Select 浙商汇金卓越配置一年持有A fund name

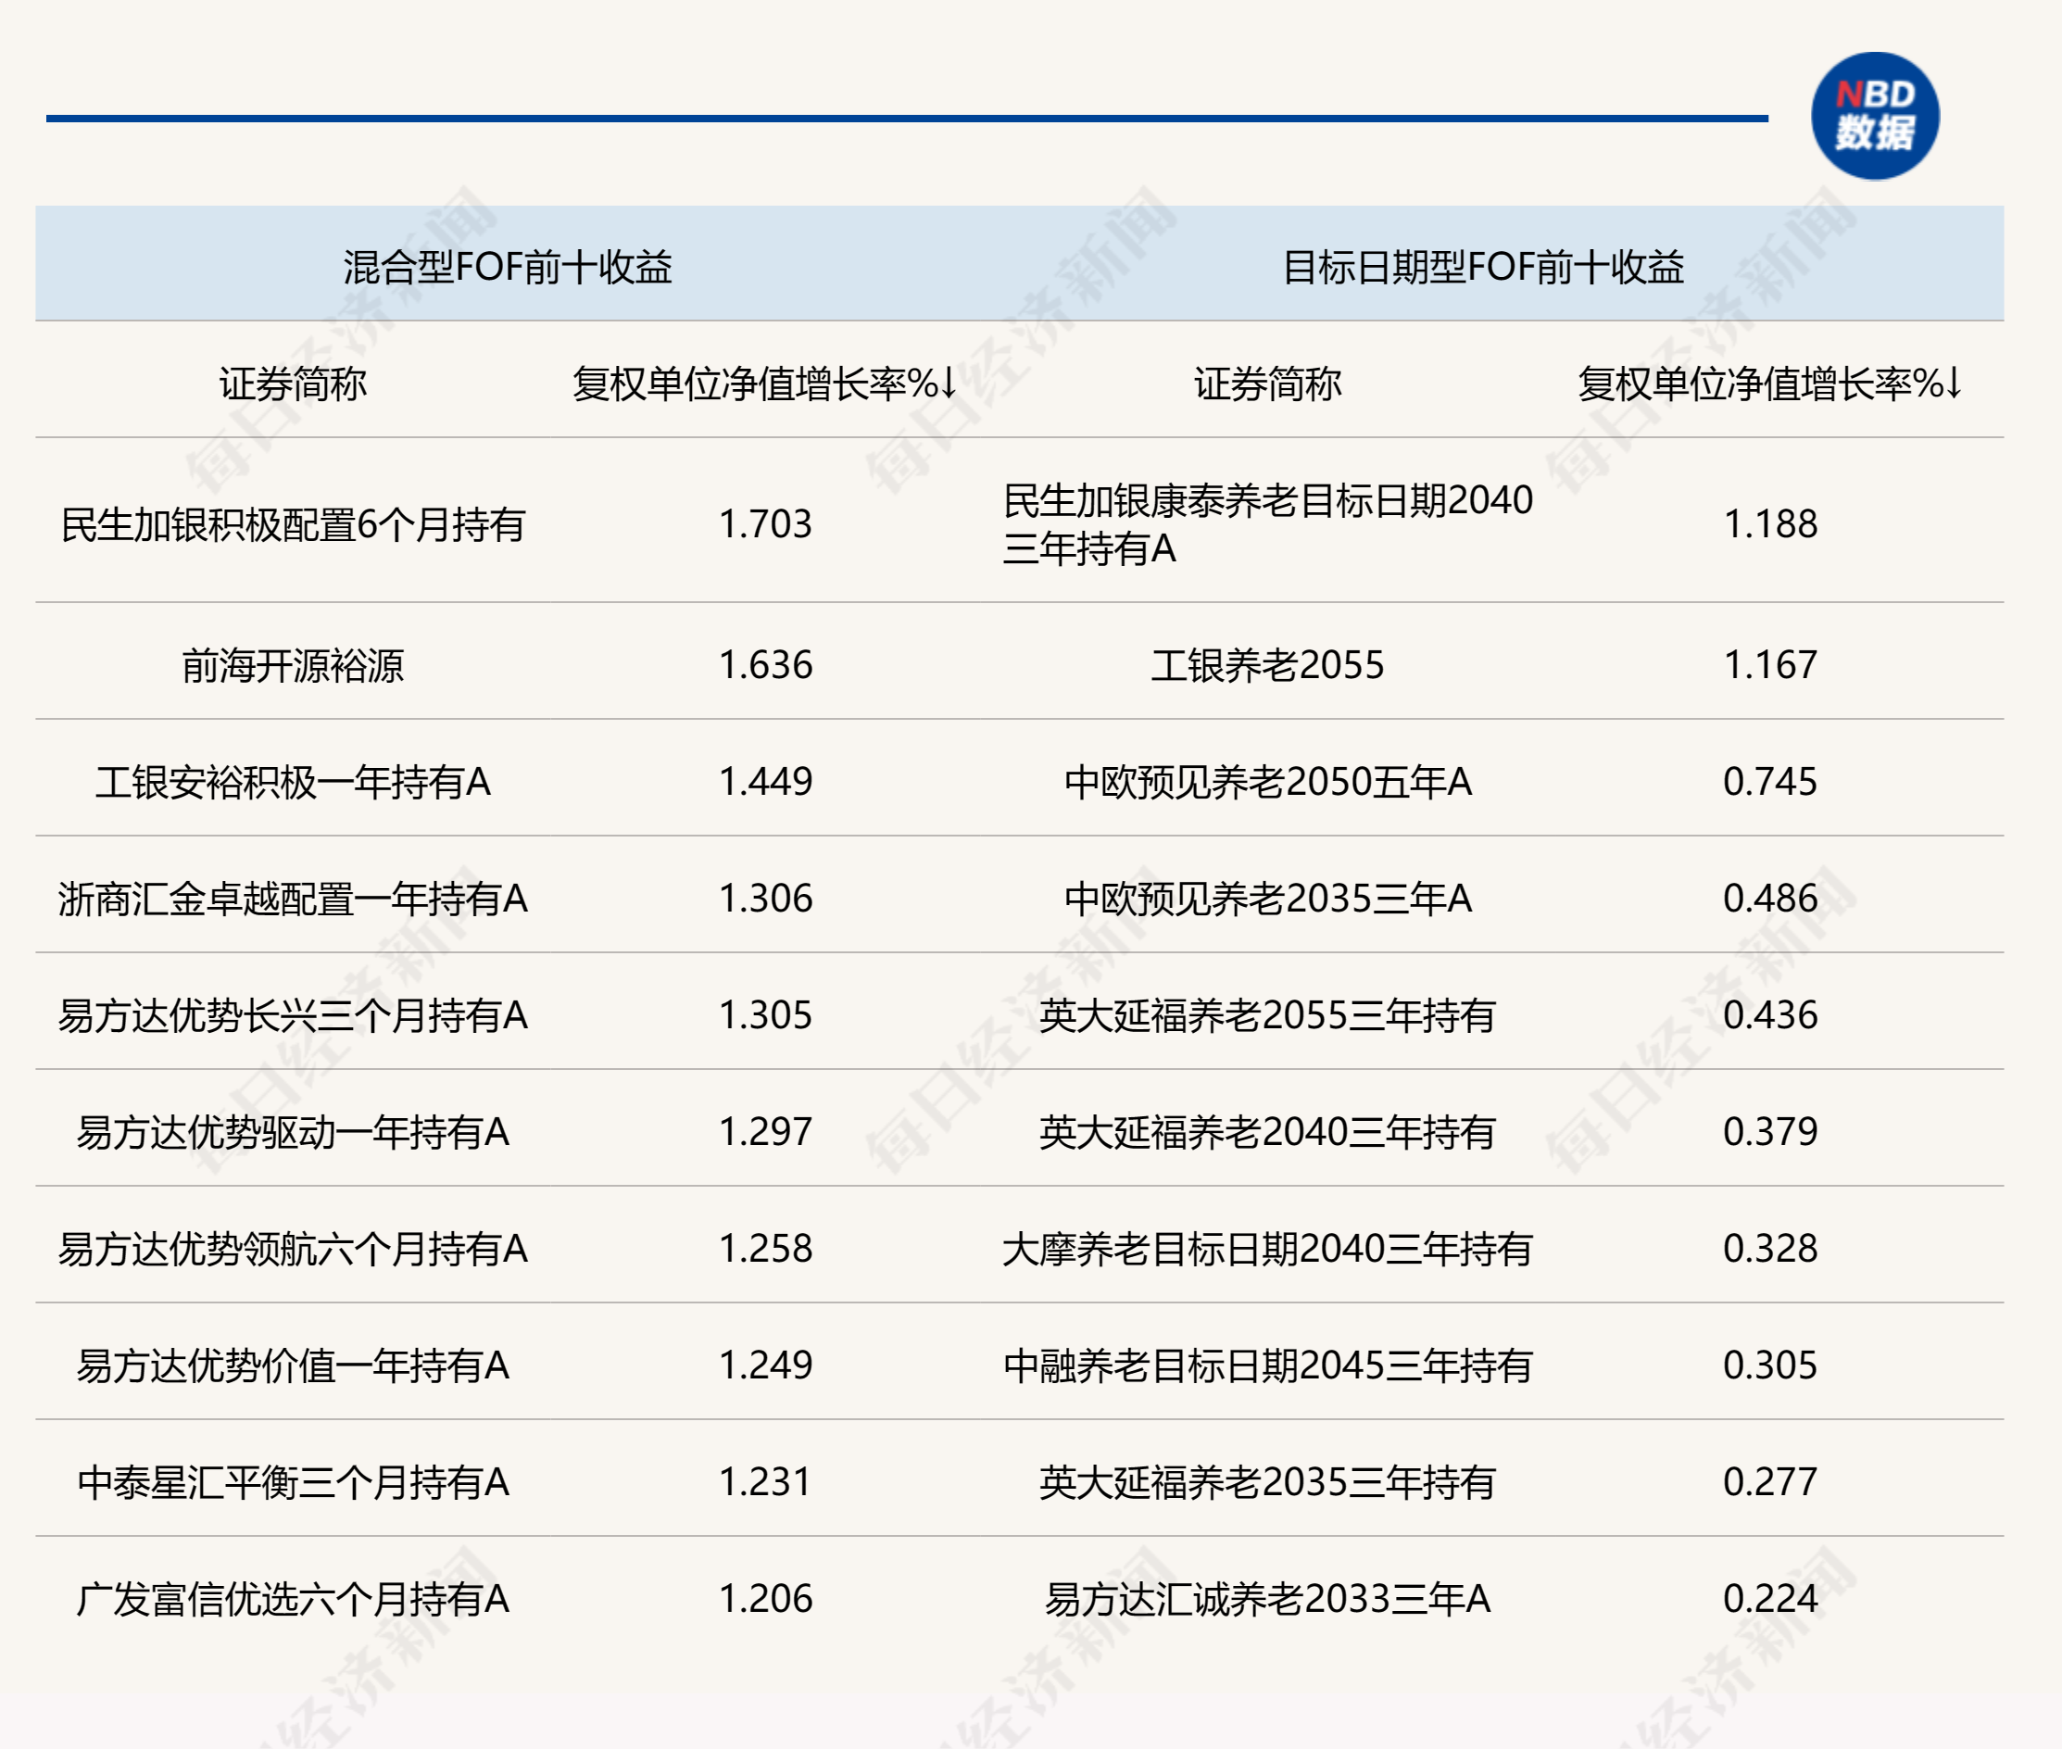pos(293,900)
